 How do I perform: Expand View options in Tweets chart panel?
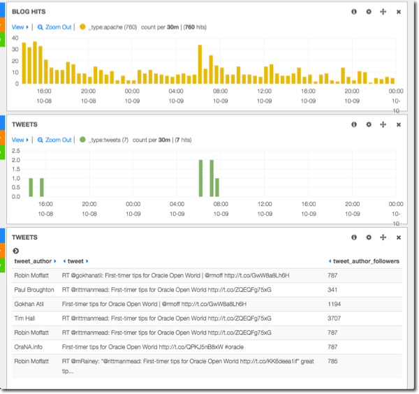(x=20, y=140)
